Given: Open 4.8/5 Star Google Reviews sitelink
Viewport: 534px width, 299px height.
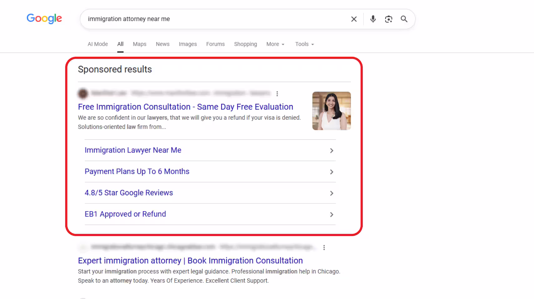Looking at the screenshot, I should point(129,193).
